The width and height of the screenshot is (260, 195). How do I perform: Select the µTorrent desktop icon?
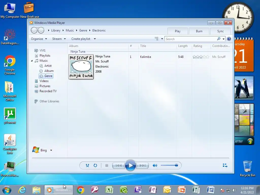pos(10,116)
